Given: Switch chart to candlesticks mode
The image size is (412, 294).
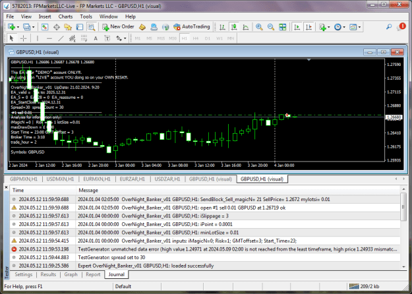Looking at the screenshot, I should 234,27.
